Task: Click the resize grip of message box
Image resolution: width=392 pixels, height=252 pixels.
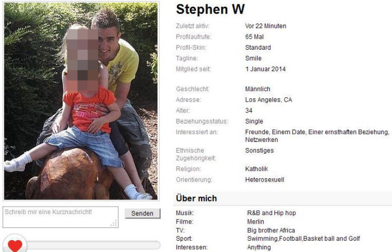Action: click(x=114, y=224)
